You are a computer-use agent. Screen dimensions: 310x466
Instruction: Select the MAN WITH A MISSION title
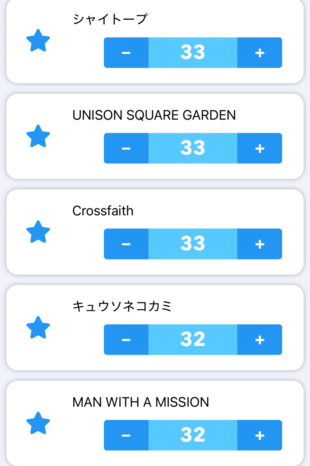click(141, 402)
